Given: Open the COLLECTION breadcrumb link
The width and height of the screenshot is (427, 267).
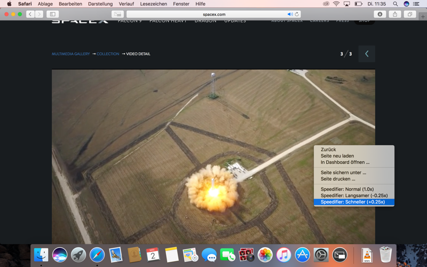Looking at the screenshot, I should click(x=108, y=54).
